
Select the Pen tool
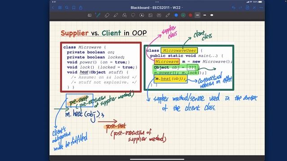(x=98, y=15)
